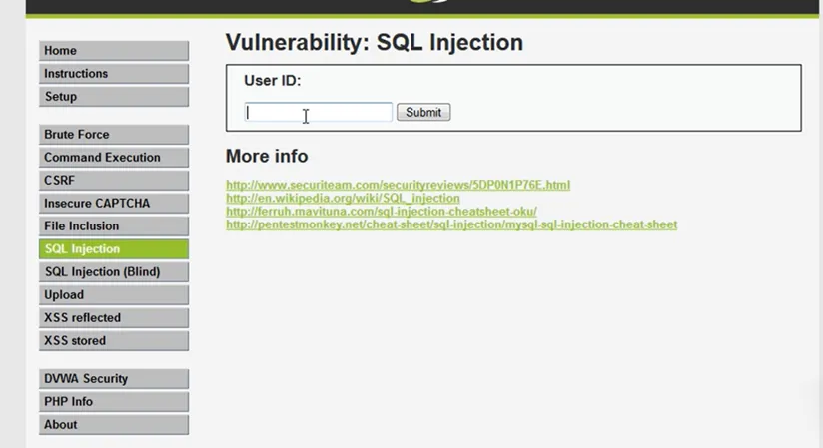The height and width of the screenshot is (448, 823).
Task: Go to the Upload section
Action: pyautogui.click(x=113, y=295)
